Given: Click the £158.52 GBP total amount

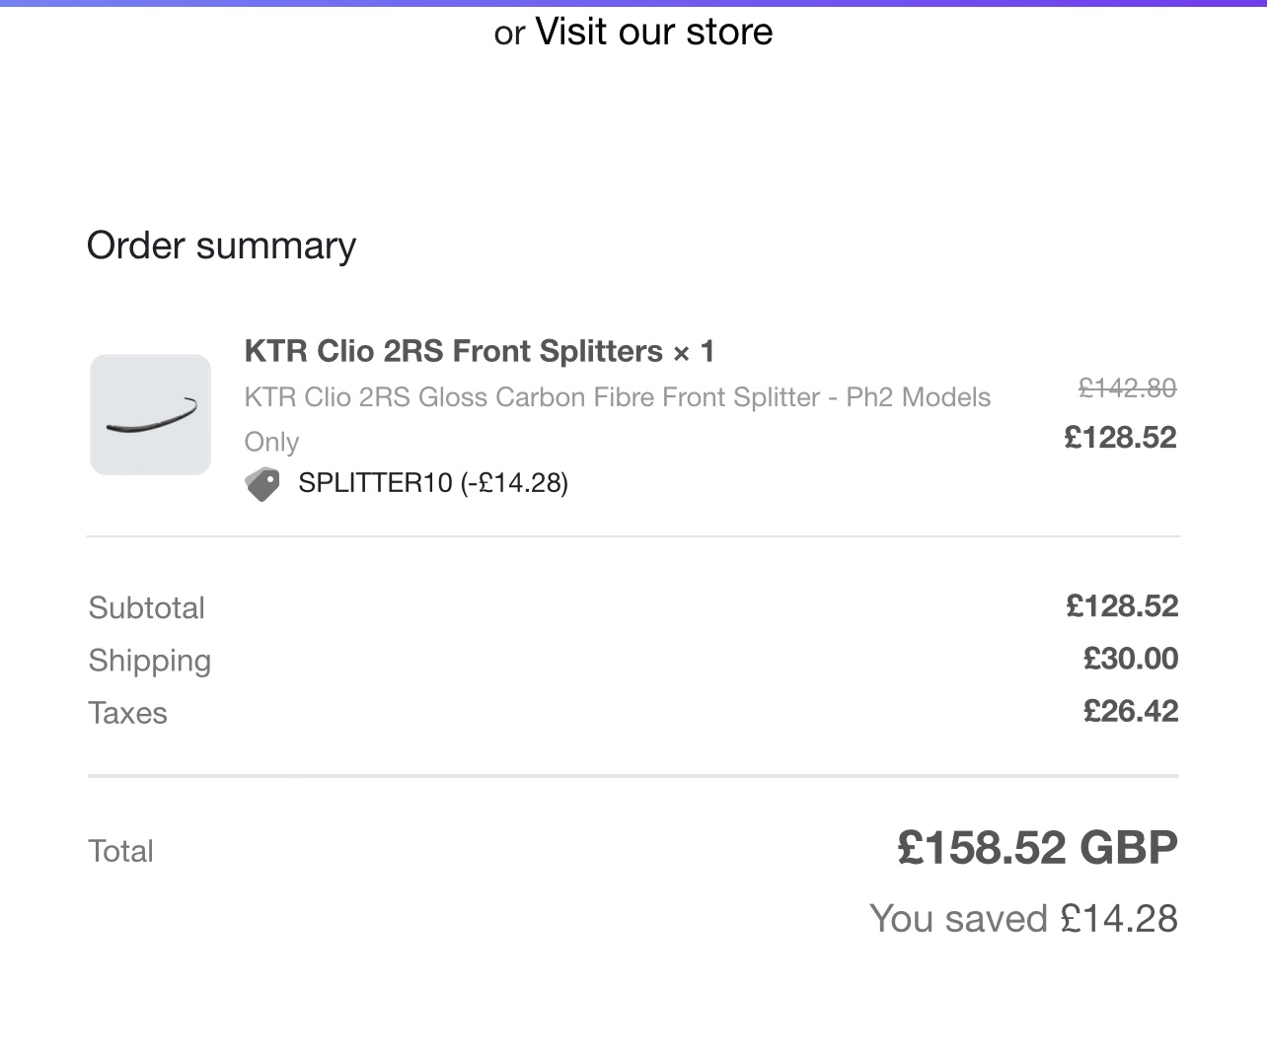Looking at the screenshot, I should (1038, 848).
